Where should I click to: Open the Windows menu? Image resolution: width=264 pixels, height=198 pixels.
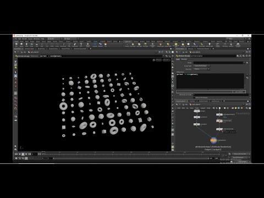(x=36, y=39)
